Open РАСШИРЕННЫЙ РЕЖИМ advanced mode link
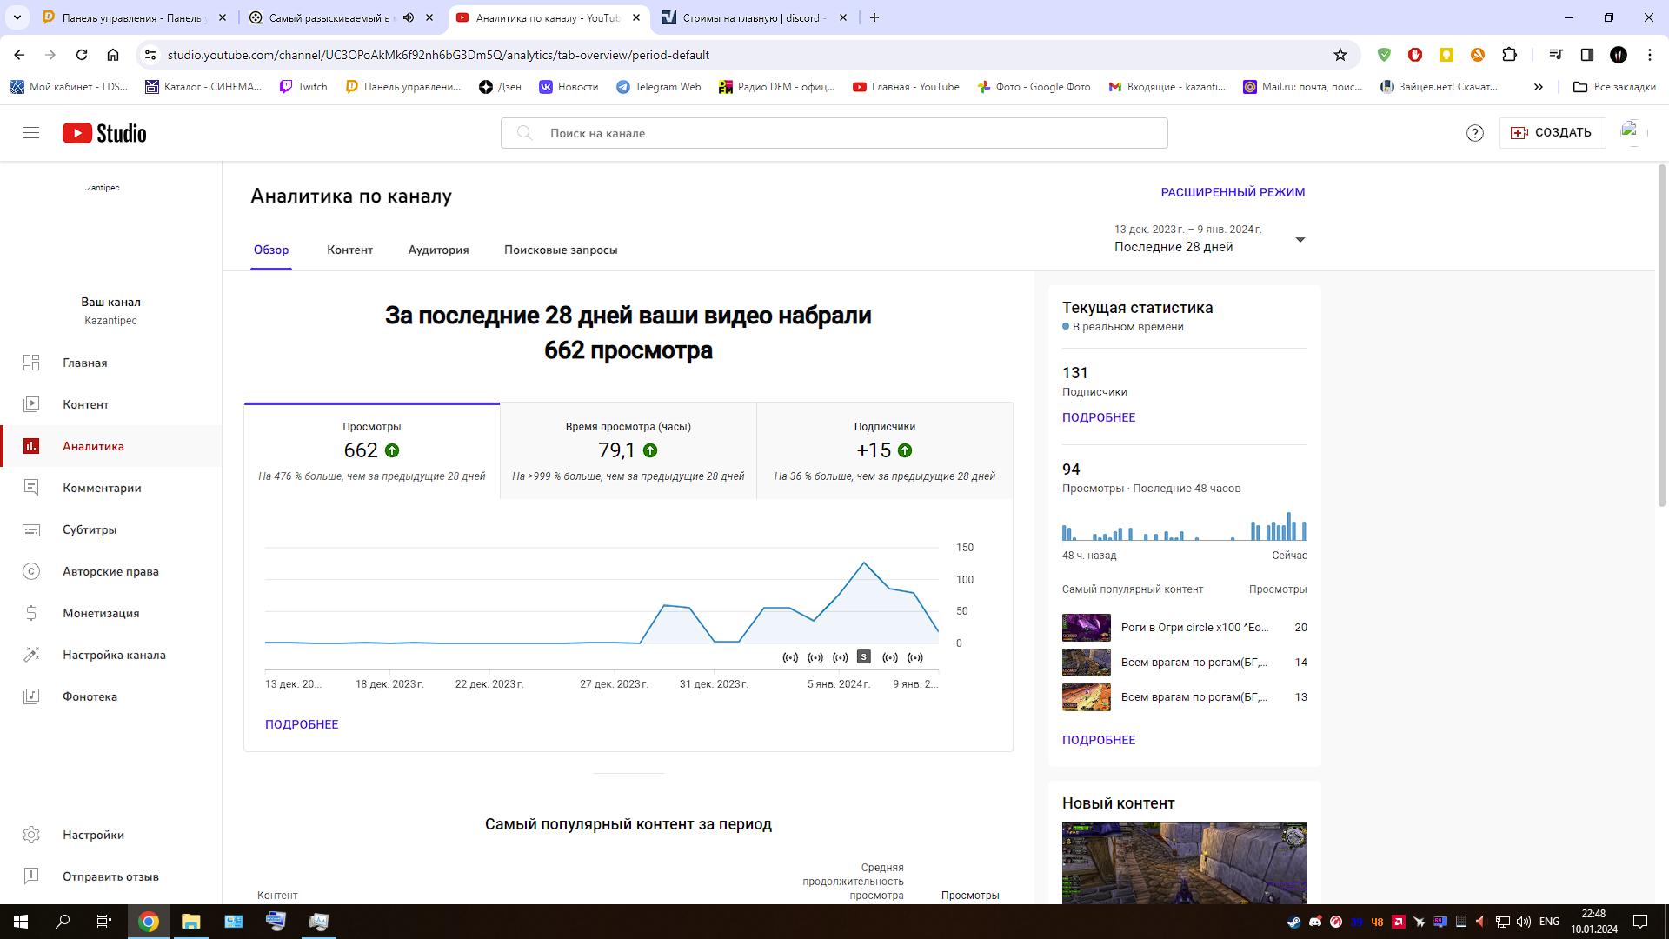Image resolution: width=1669 pixels, height=939 pixels. (x=1233, y=192)
